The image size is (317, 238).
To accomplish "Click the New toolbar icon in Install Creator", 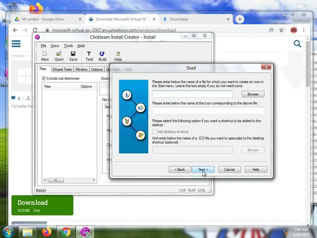I will tap(45, 56).
